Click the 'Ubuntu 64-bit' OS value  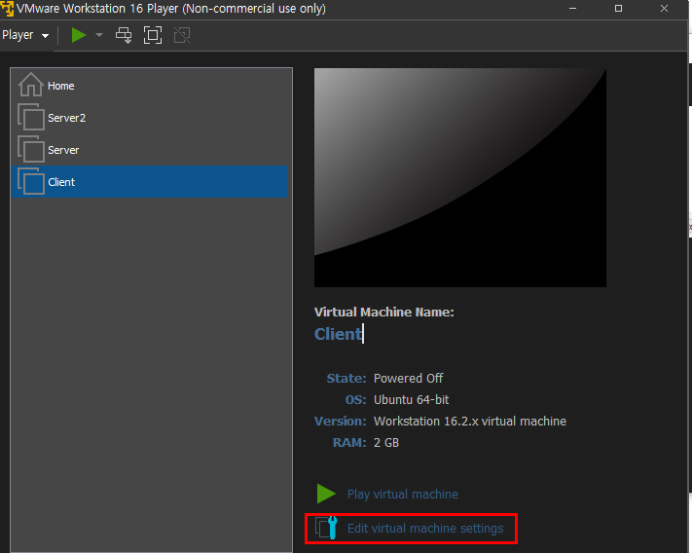pyautogui.click(x=412, y=400)
